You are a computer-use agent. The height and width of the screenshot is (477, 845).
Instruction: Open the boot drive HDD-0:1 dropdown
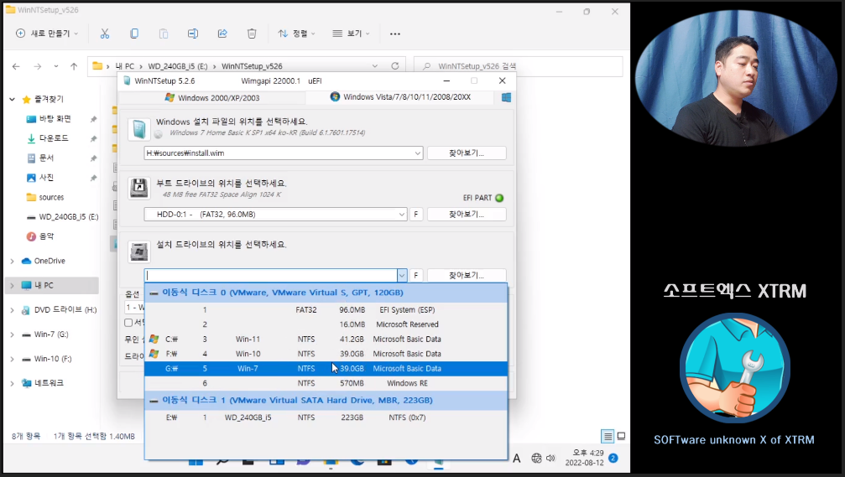coord(401,215)
